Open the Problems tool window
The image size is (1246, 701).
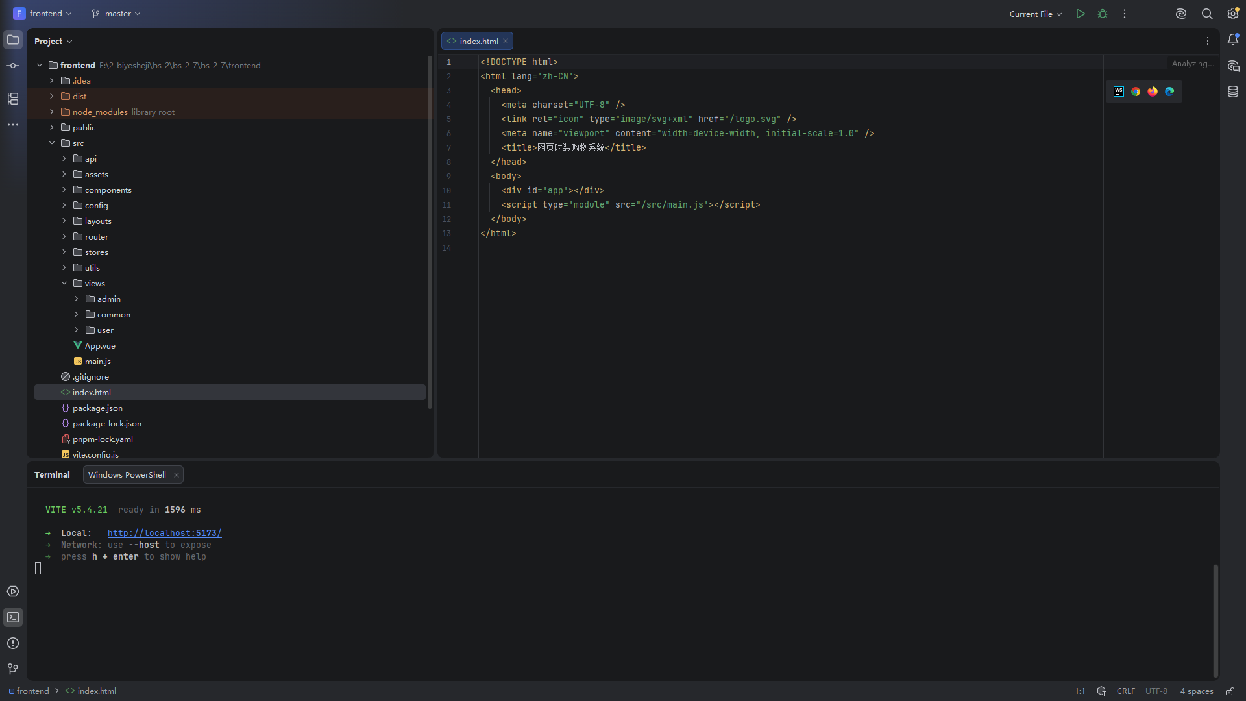click(x=13, y=643)
